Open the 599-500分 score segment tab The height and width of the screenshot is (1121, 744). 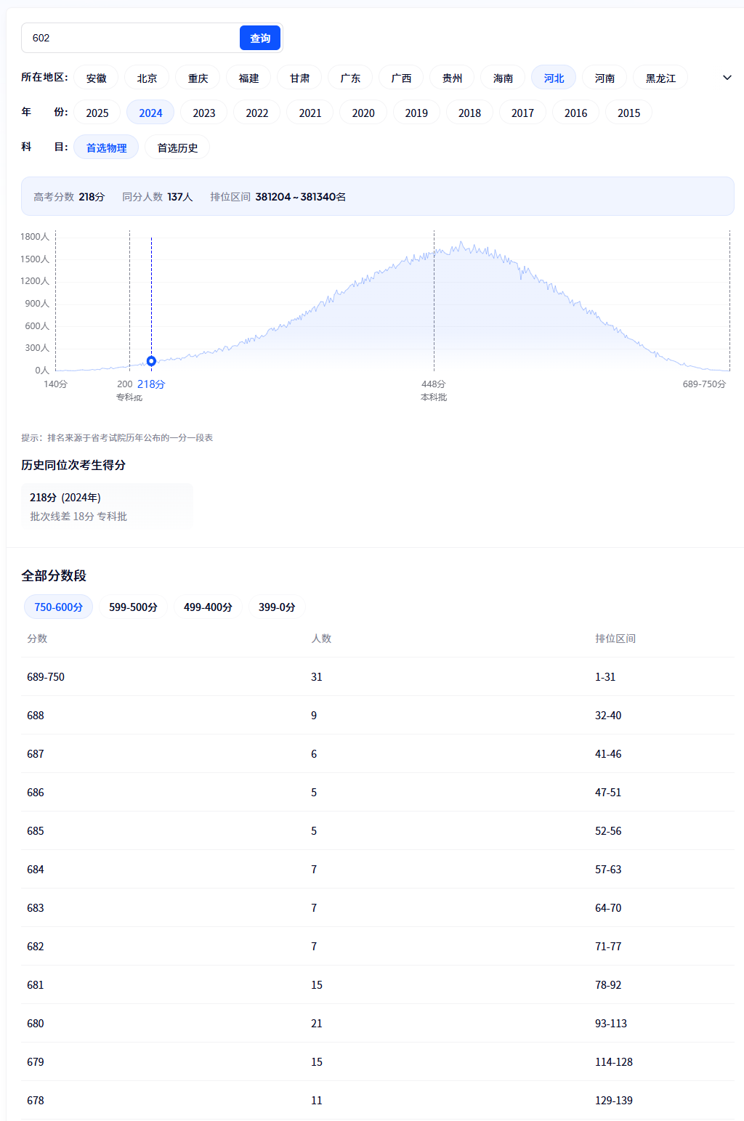point(133,606)
